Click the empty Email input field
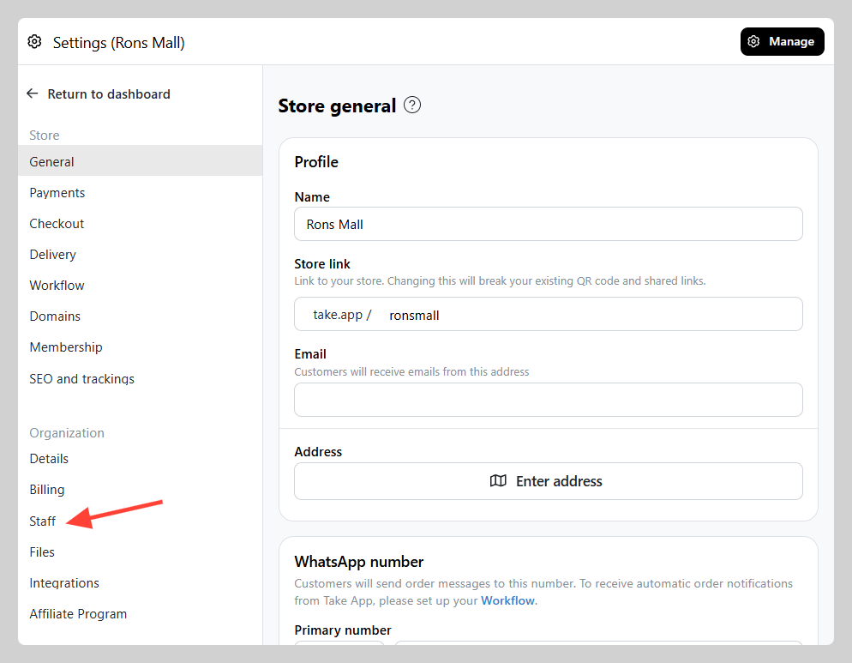852x663 pixels. [x=549, y=400]
